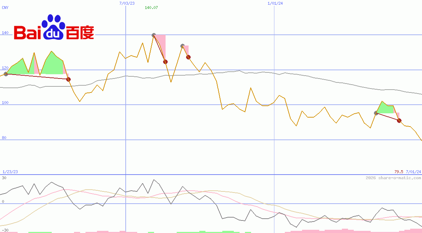The width and height of the screenshot is (422, 233).
Task: Click the CNY currency label
Action: click(x=5, y=8)
